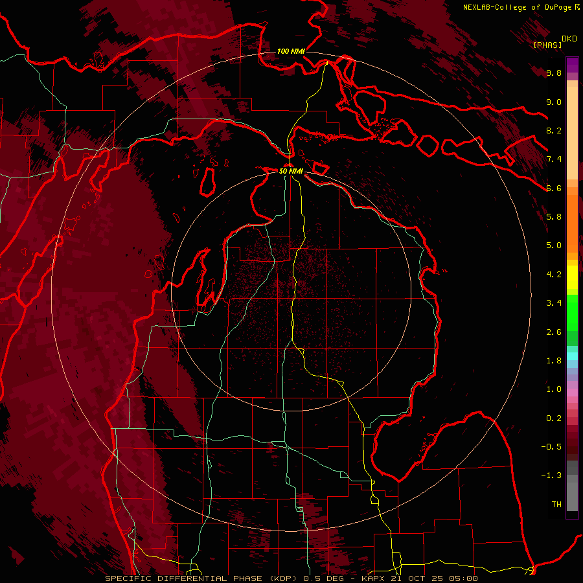Click the 1.8 legend value
The image size is (583, 583).
tap(554, 361)
